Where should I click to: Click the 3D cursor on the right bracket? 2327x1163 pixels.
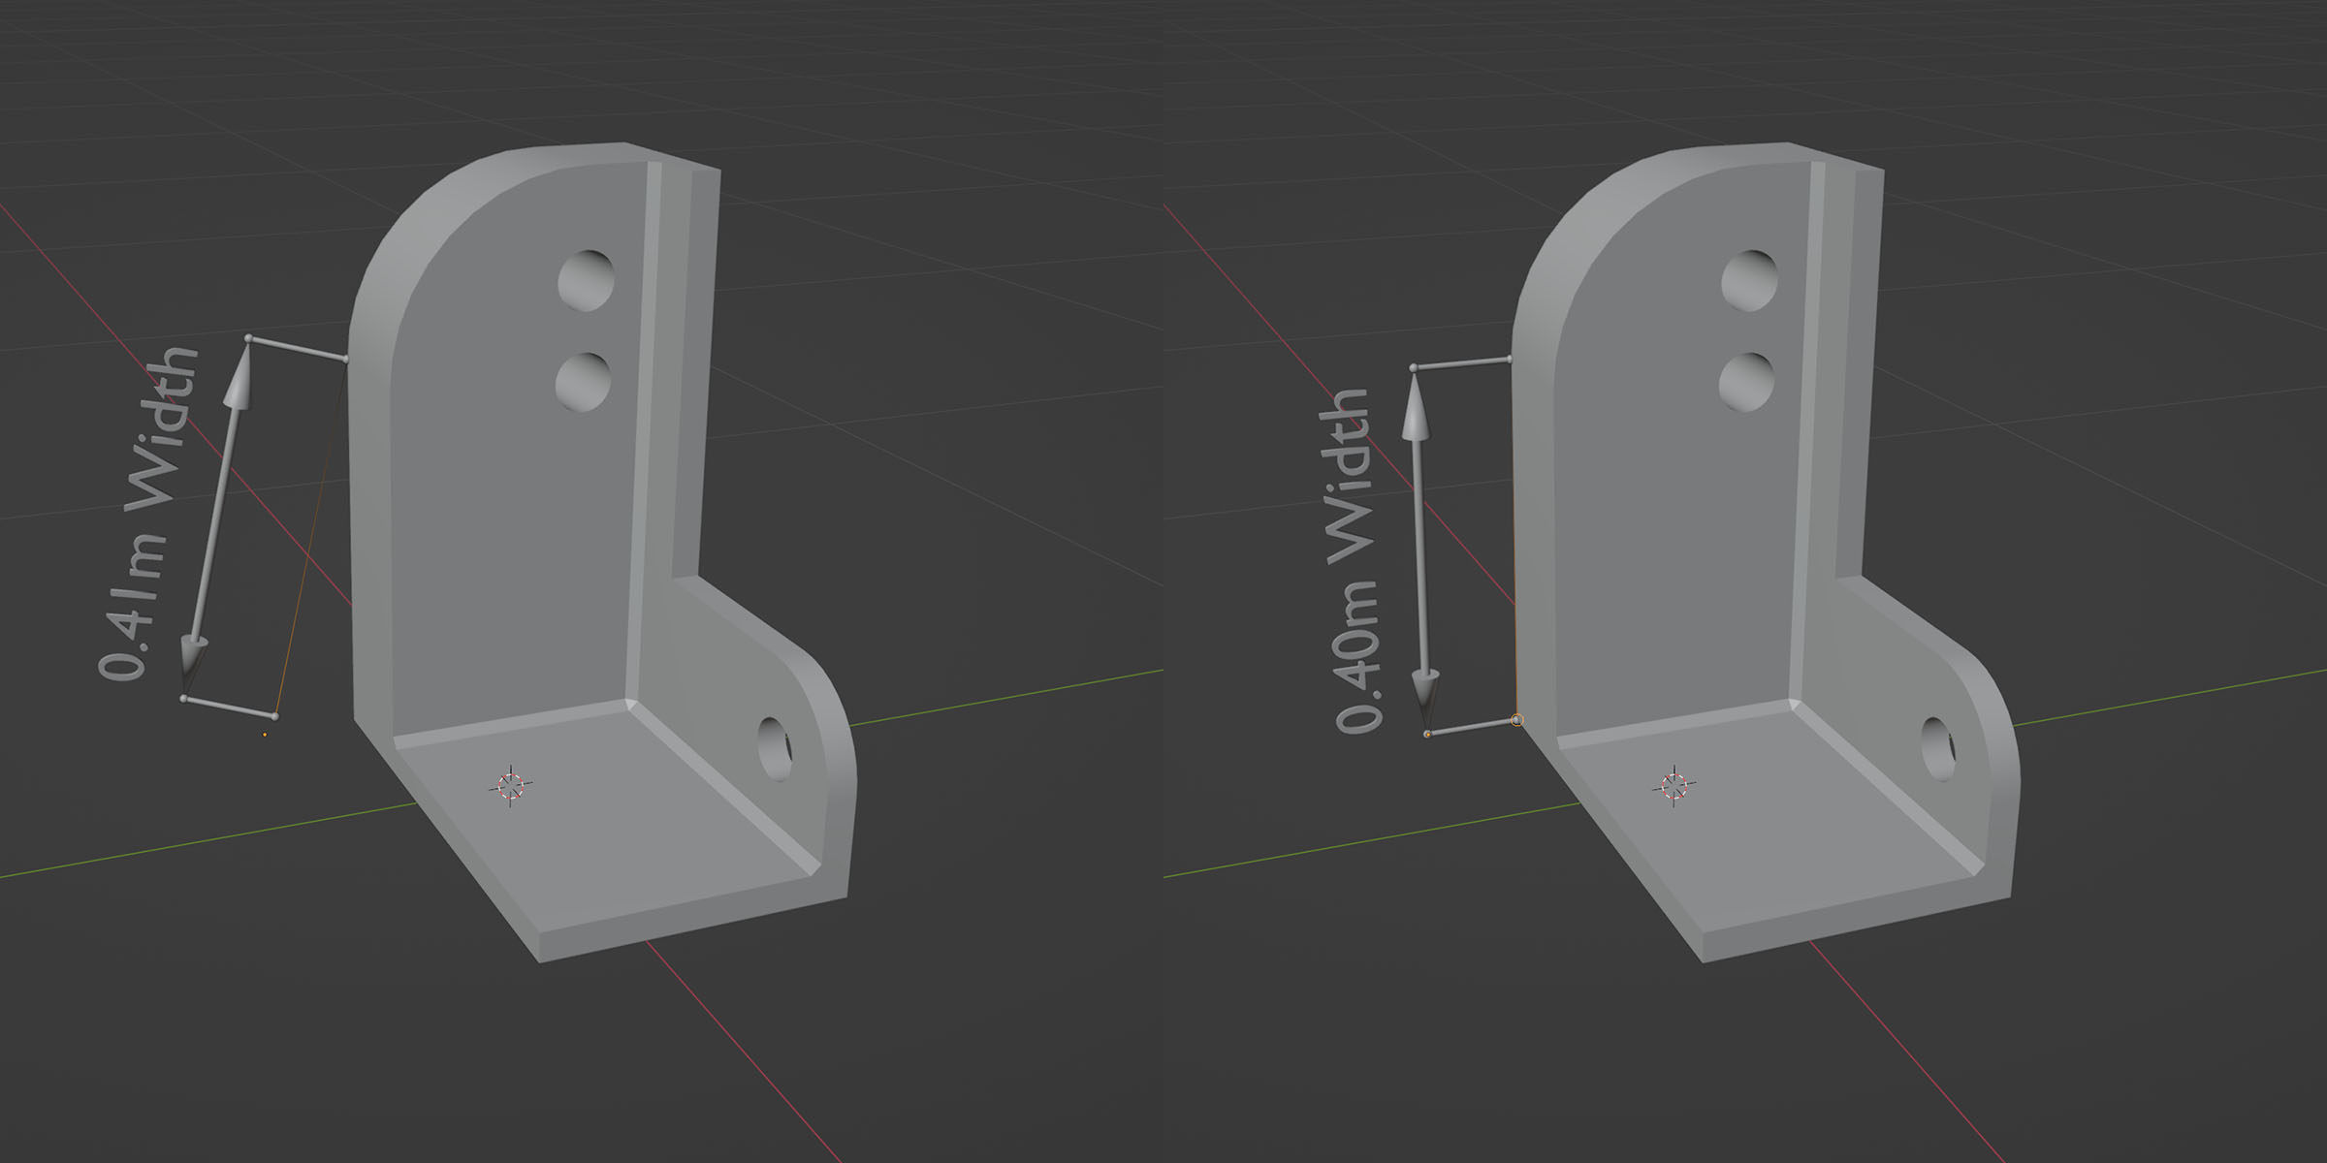(1674, 785)
